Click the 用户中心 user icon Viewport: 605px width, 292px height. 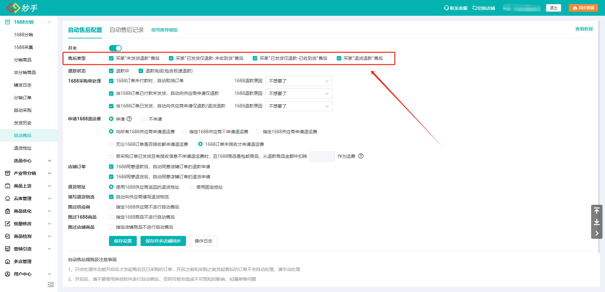tap(8, 274)
